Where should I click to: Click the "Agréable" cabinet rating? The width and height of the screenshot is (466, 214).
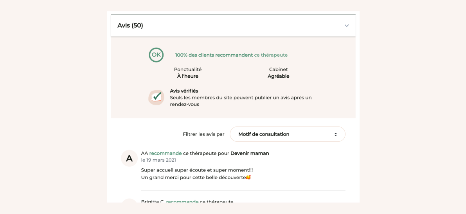click(x=279, y=76)
